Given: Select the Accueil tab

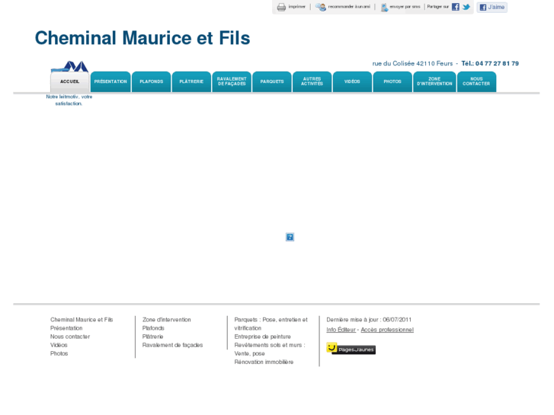Looking at the screenshot, I should tap(69, 82).
